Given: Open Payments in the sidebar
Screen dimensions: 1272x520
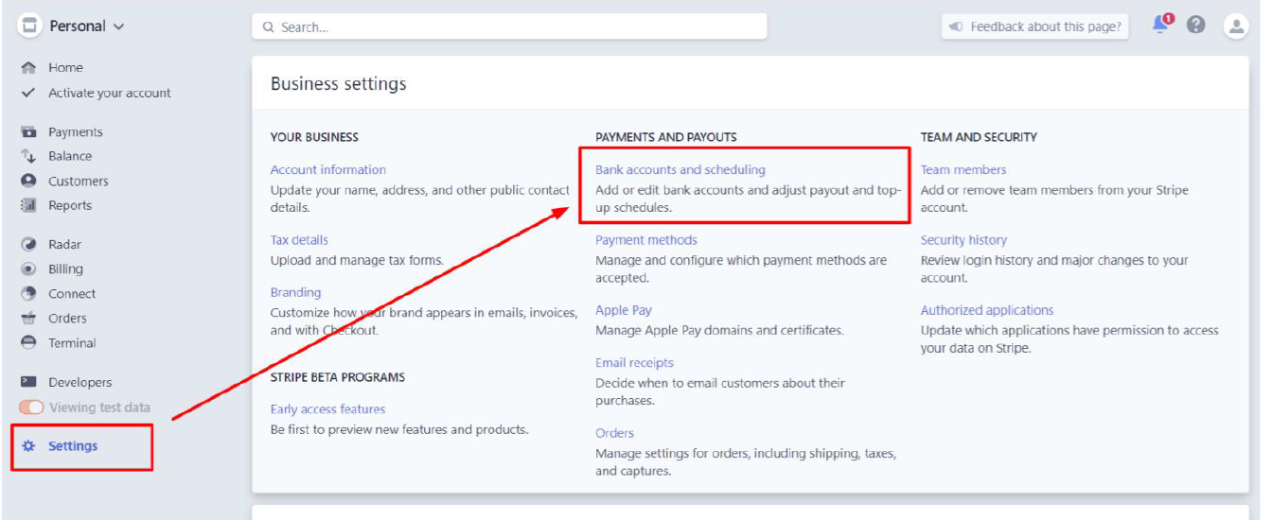Looking at the screenshot, I should coord(76,132).
